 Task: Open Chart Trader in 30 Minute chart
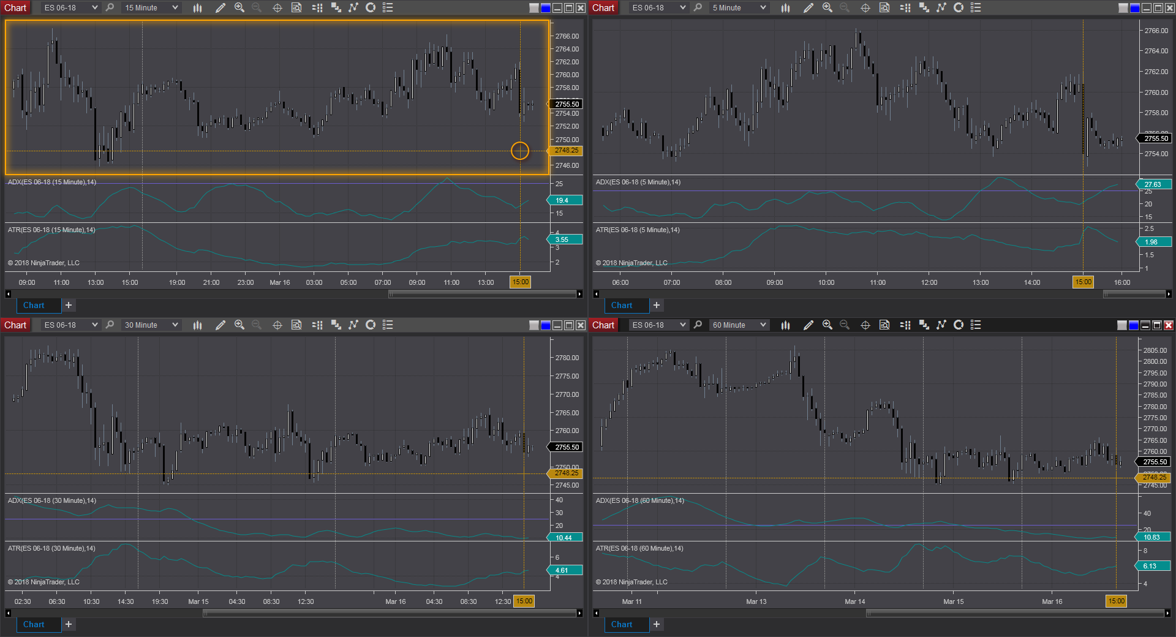[317, 325]
